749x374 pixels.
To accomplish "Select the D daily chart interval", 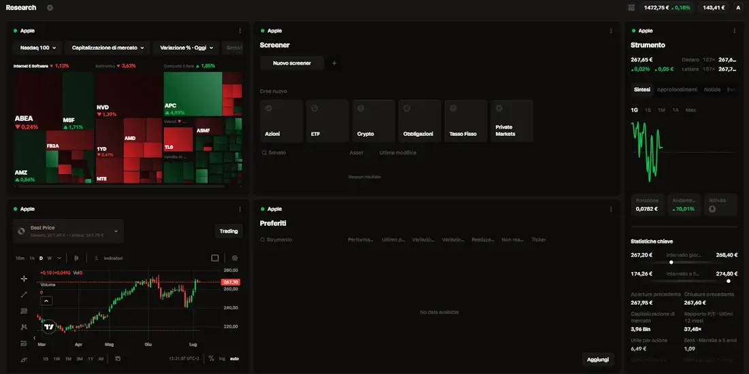I will pyautogui.click(x=41, y=258).
